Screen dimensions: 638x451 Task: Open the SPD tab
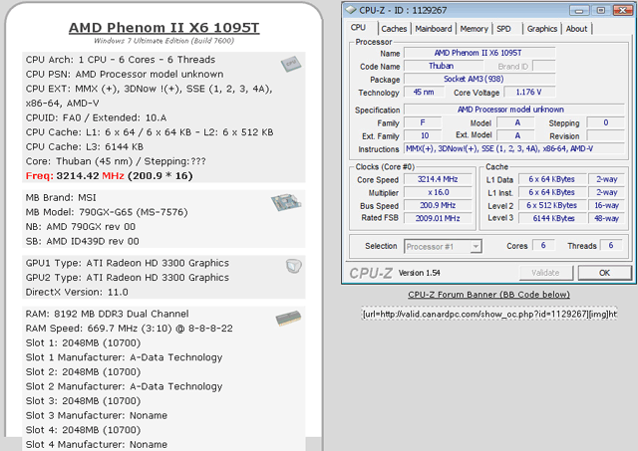(503, 29)
